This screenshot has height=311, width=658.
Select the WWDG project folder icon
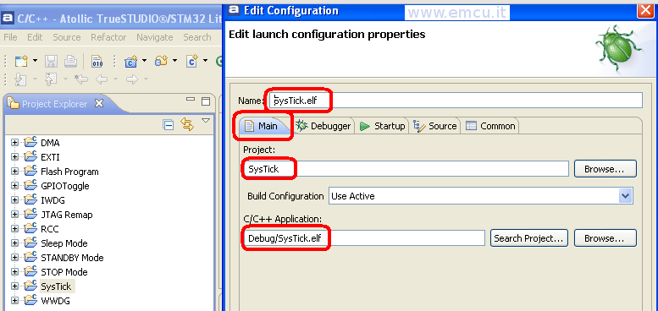tap(30, 300)
